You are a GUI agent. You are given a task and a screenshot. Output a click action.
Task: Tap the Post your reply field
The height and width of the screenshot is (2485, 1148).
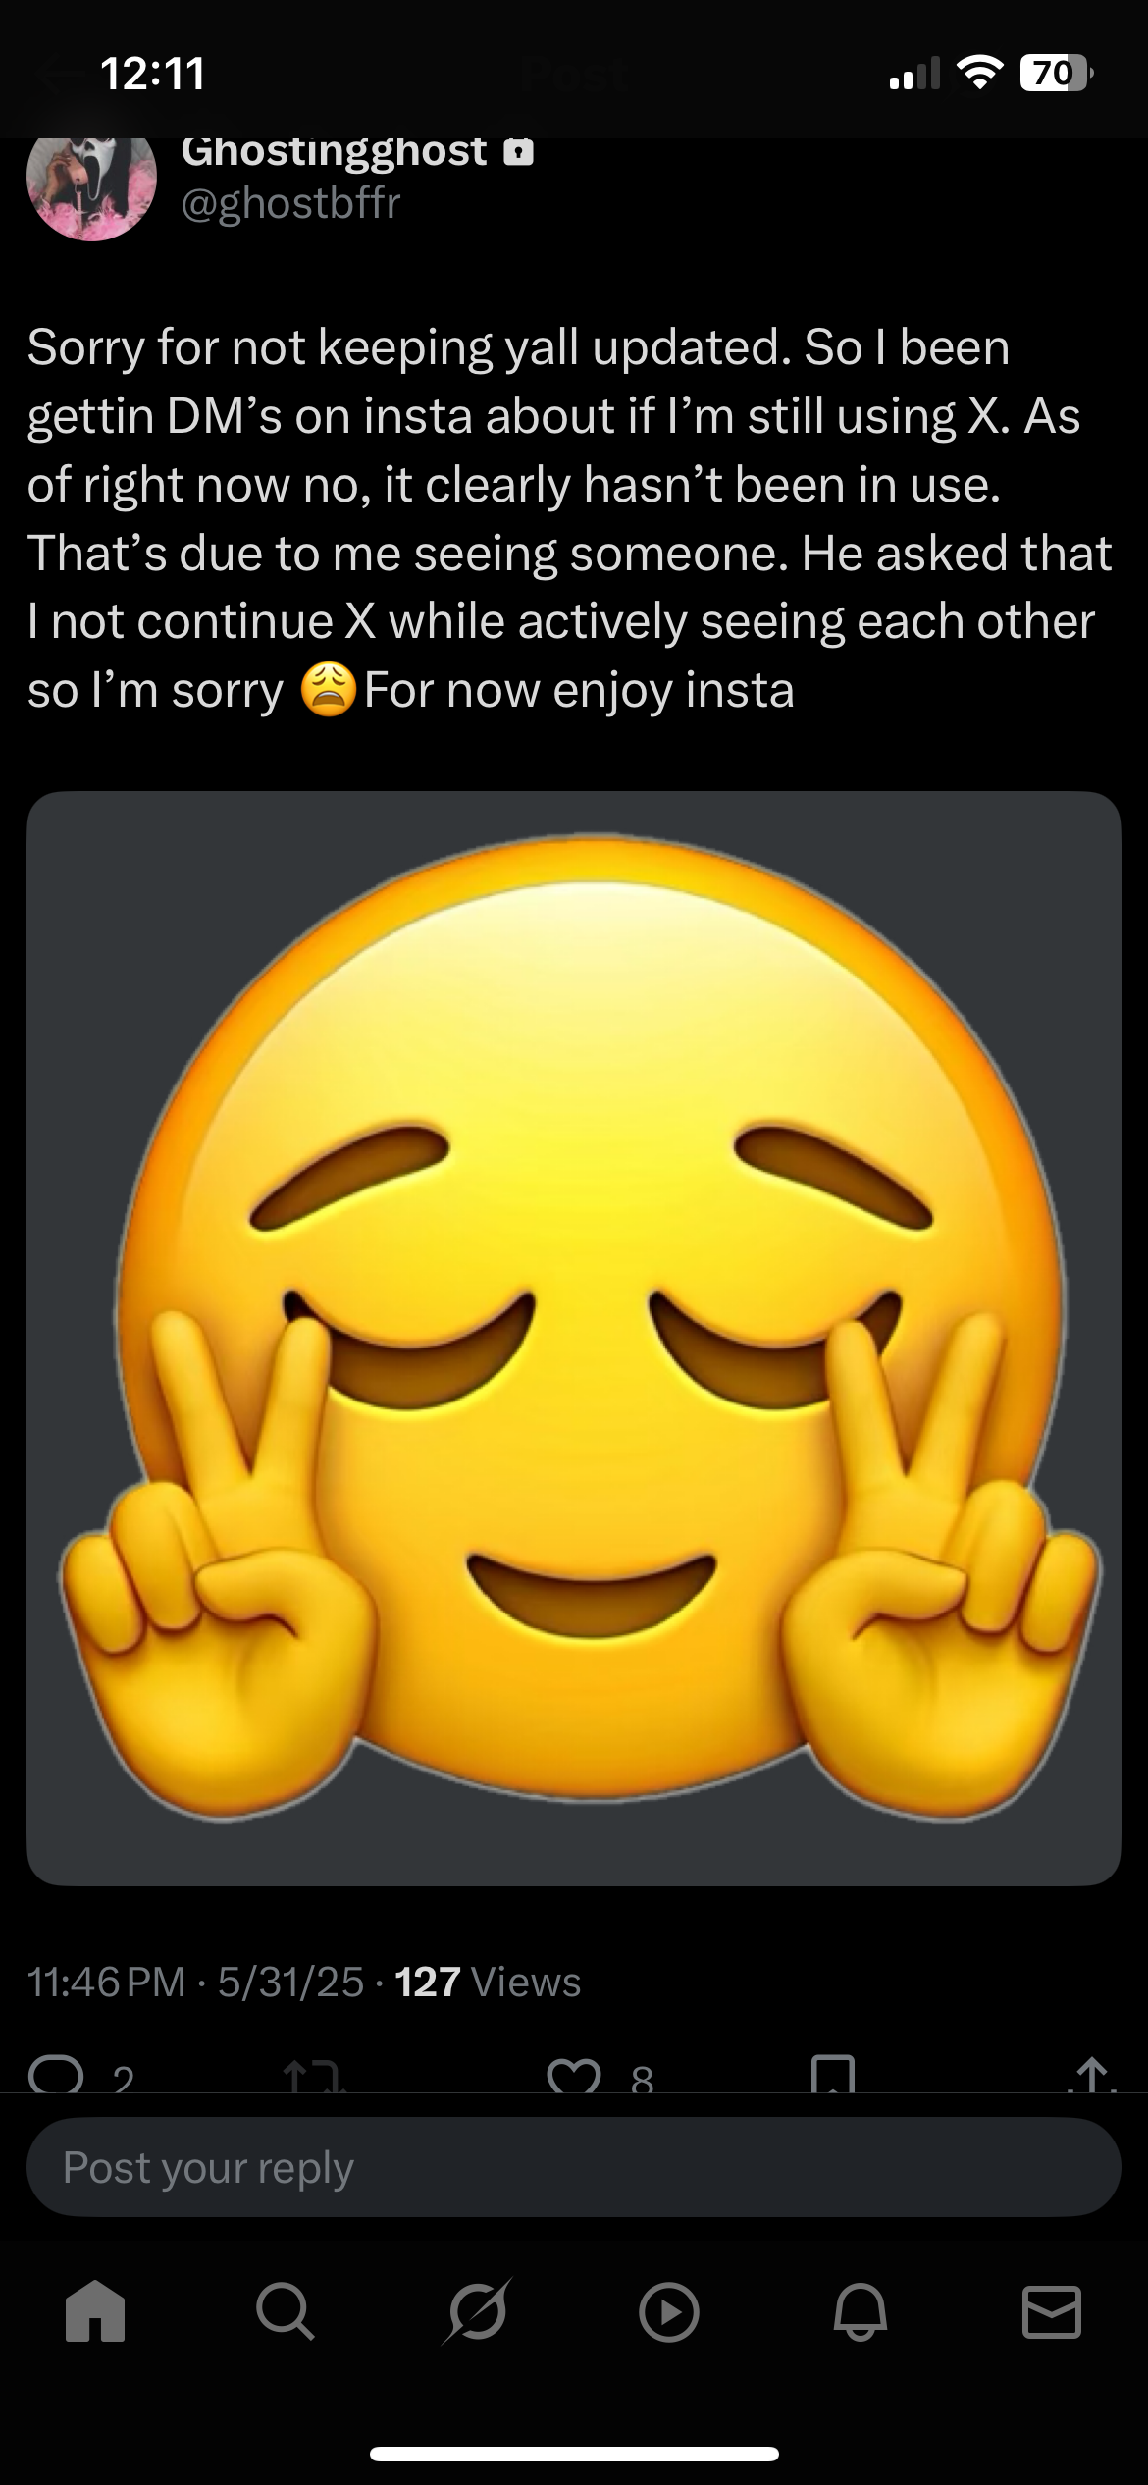[574, 2167]
